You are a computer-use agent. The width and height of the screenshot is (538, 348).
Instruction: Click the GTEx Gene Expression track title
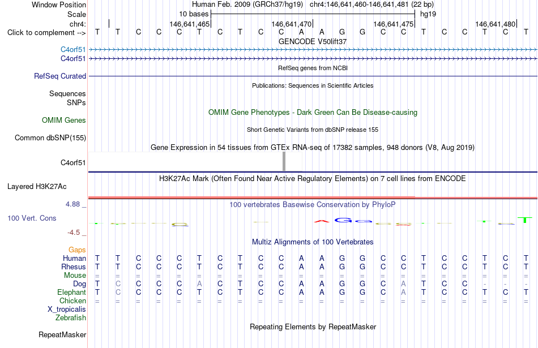[313, 148]
